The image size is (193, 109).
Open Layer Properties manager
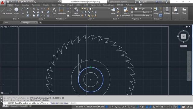pyautogui.click(x=76, y=12)
